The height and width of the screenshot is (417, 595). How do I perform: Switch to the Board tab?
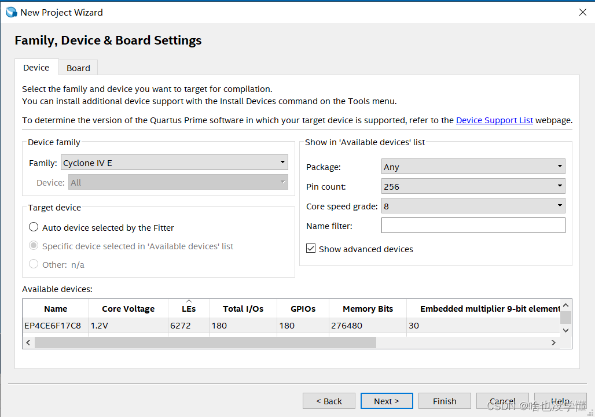click(x=78, y=68)
